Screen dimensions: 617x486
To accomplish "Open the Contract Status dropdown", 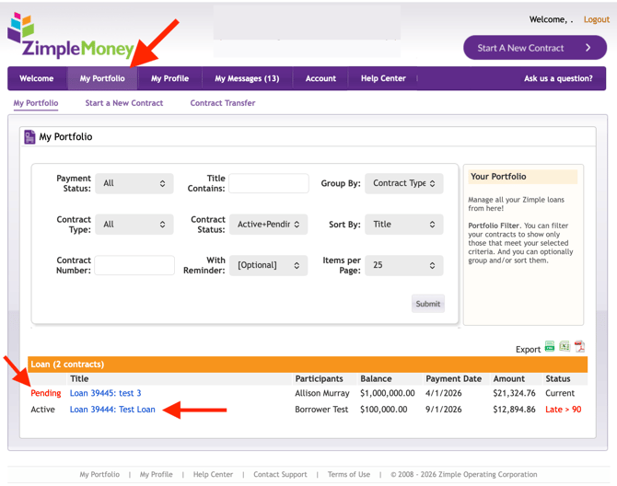I will pos(268,224).
